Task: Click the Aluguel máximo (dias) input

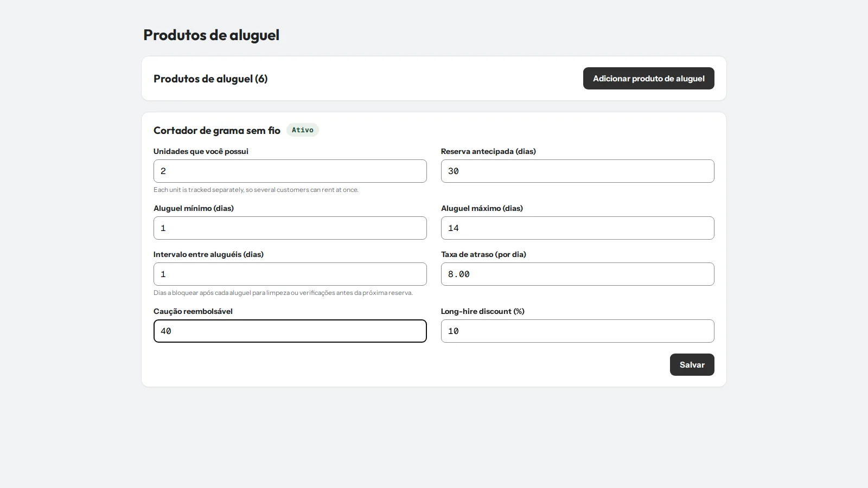Action: pyautogui.click(x=578, y=228)
